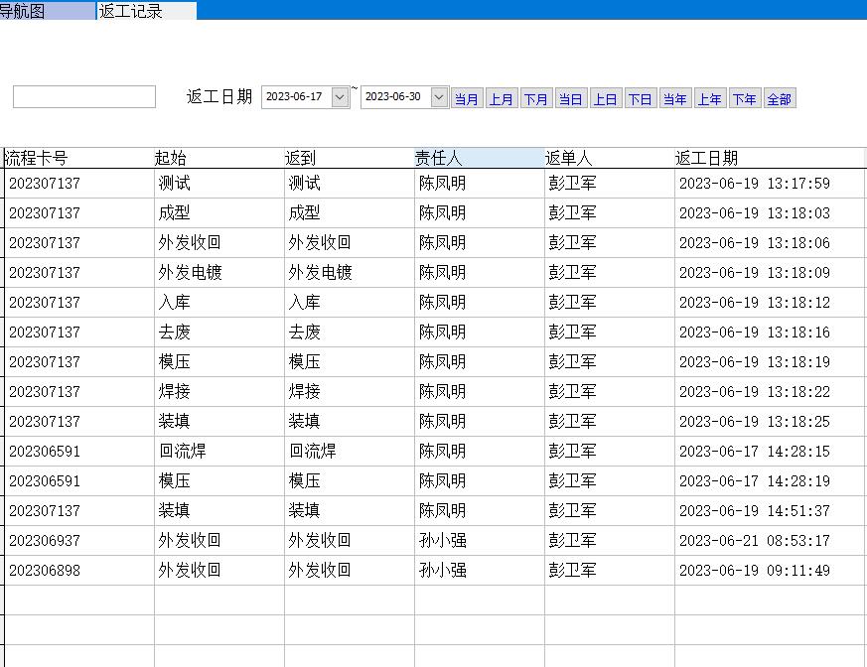Click the 流程卡号 column header
Image resolution: width=867 pixels, height=667 pixels.
pyautogui.click(x=78, y=158)
